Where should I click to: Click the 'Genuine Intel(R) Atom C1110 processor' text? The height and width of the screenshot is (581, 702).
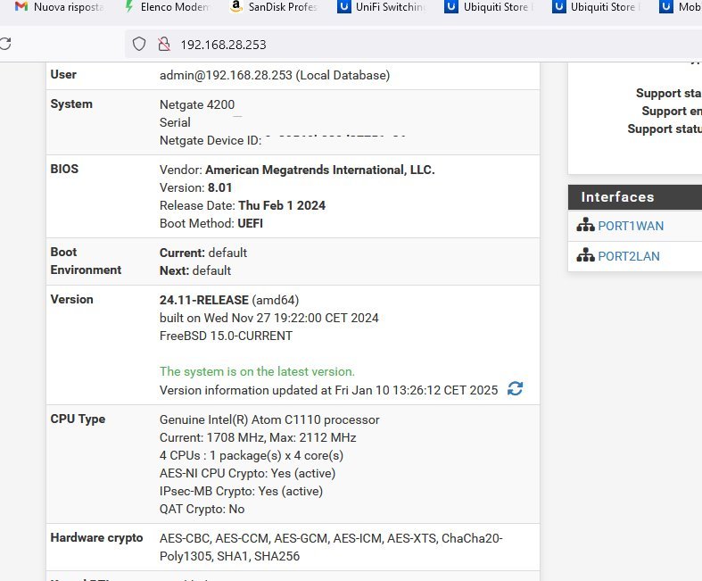tap(269, 419)
